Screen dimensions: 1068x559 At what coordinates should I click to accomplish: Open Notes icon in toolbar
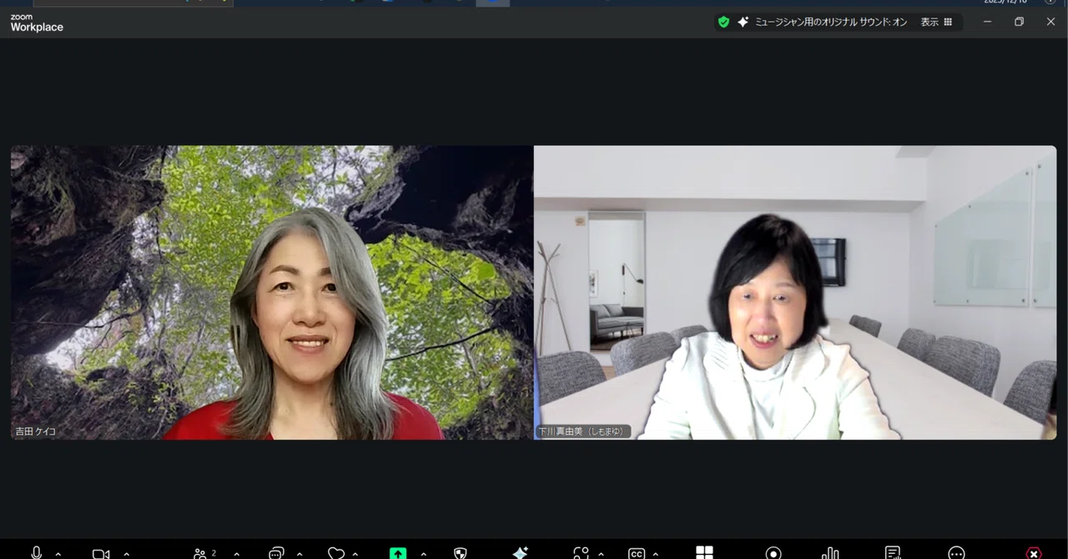(893, 553)
